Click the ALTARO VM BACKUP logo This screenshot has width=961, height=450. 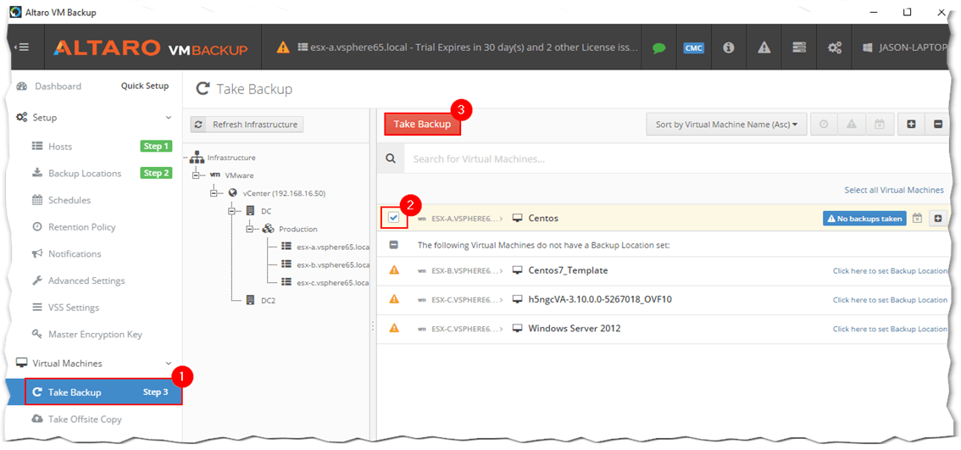pos(151,47)
